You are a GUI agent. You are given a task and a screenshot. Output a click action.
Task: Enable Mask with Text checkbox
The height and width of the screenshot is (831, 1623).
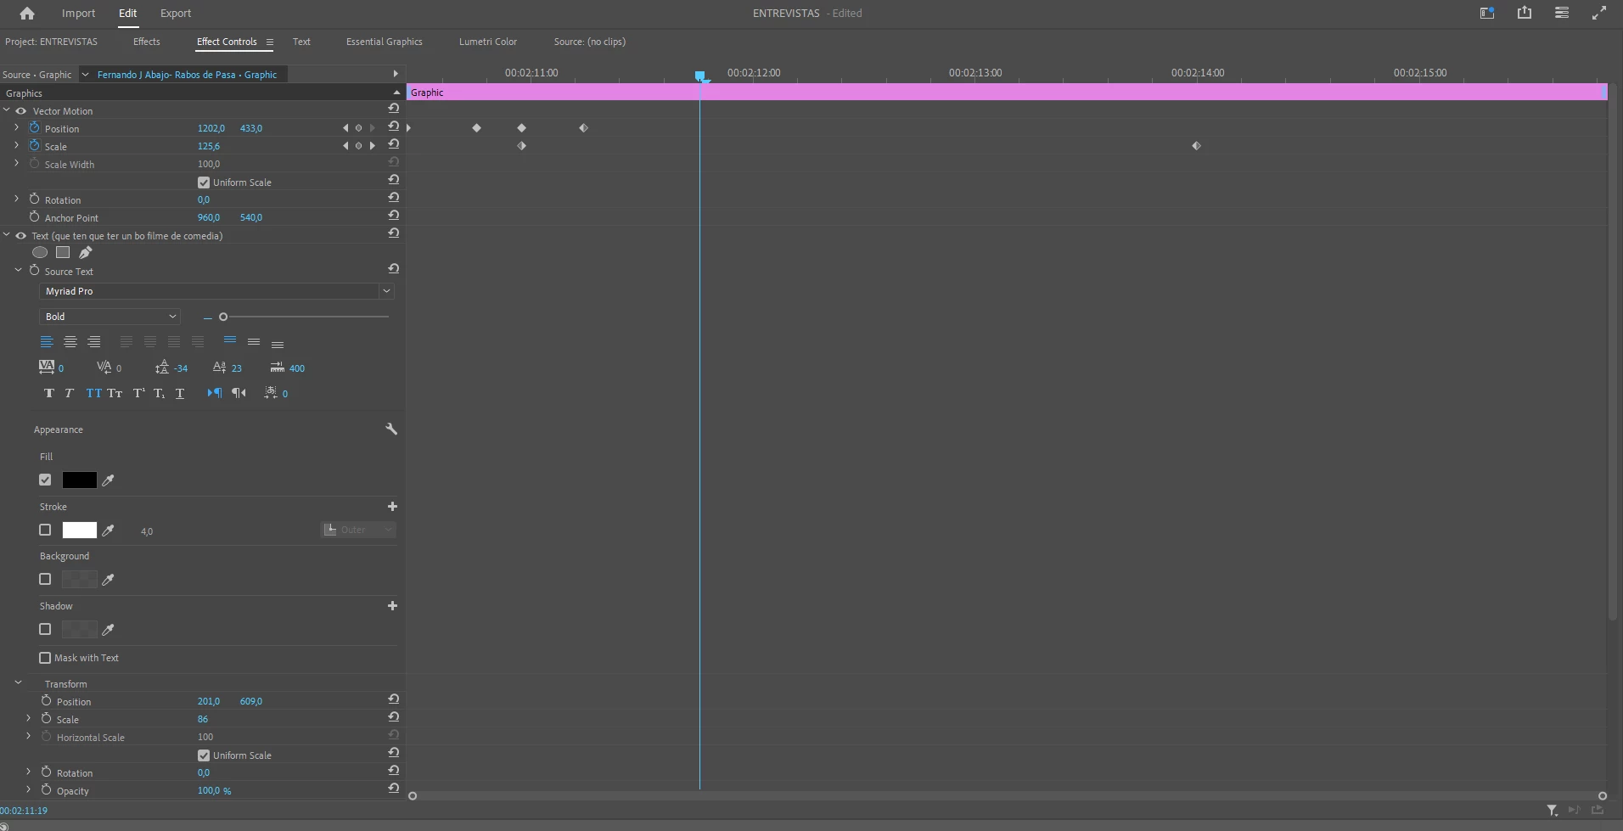(x=45, y=658)
